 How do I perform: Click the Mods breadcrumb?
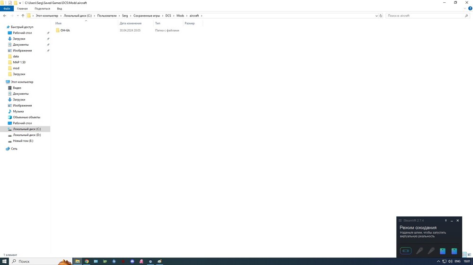180,16
